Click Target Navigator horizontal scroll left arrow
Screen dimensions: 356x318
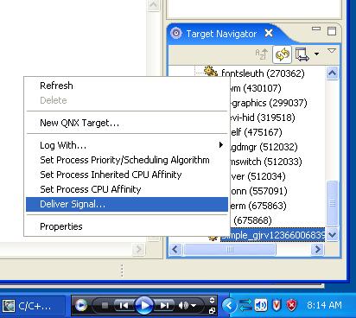tap(175, 249)
